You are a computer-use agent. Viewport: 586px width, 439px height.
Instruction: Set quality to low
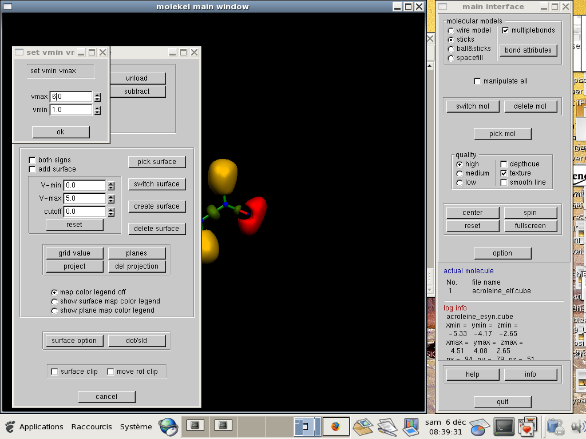pos(460,182)
